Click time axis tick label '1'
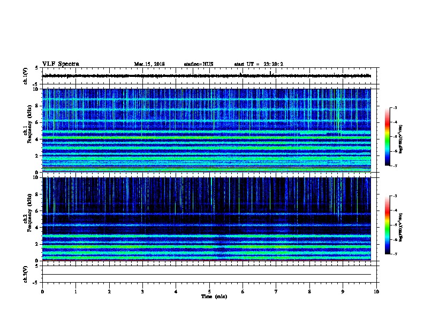Screen dimensions: 424x327 75,291
